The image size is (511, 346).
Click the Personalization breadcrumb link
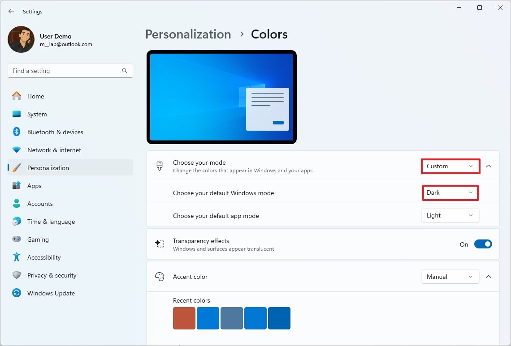188,34
